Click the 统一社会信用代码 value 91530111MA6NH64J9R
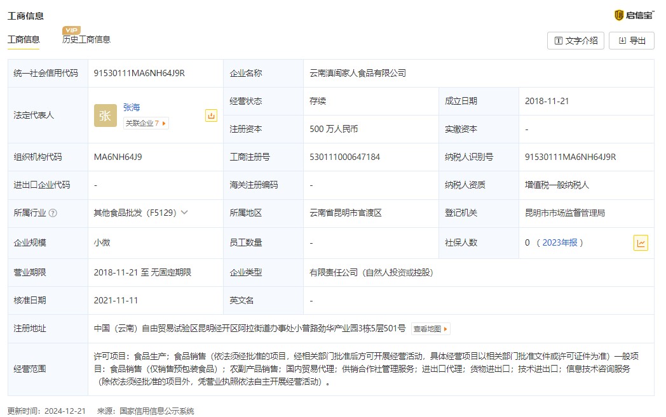 tap(139, 73)
